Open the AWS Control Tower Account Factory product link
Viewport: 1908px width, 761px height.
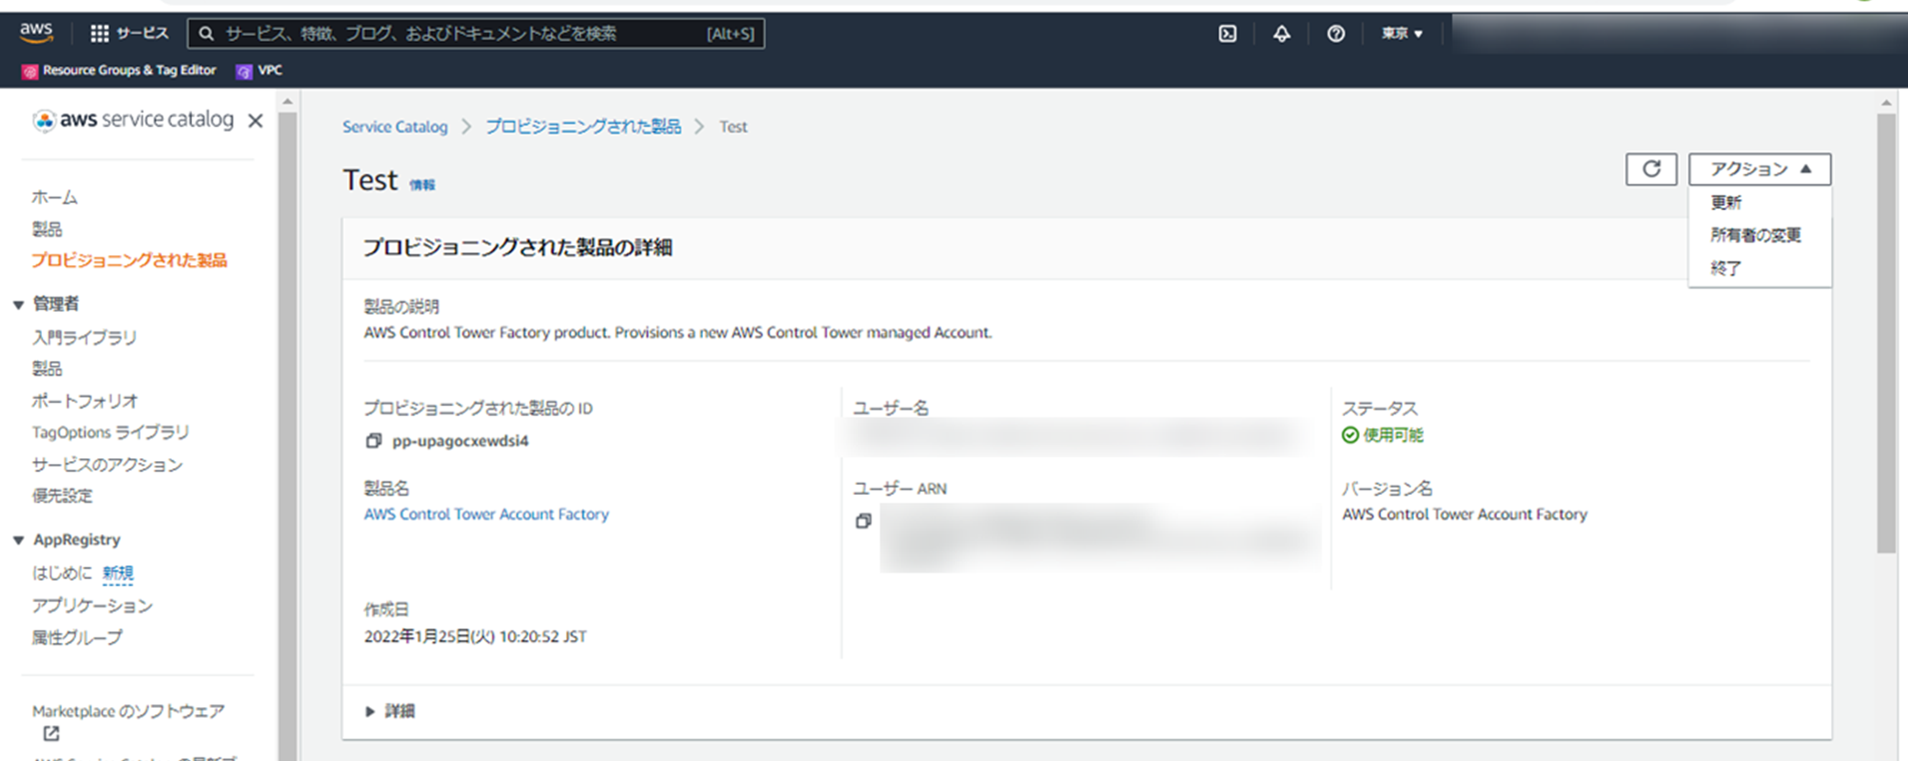click(486, 514)
